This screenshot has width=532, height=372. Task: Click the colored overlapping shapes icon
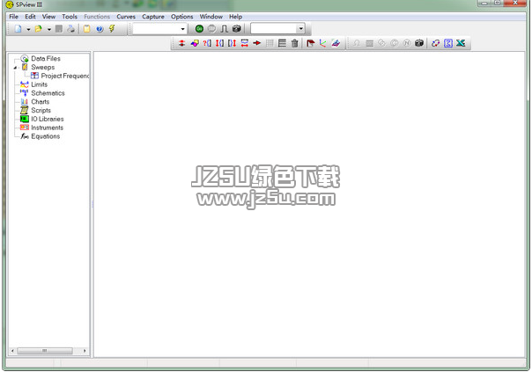[x=195, y=43]
